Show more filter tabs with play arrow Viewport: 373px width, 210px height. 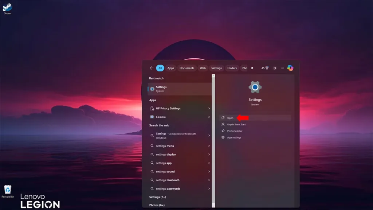click(252, 68)
